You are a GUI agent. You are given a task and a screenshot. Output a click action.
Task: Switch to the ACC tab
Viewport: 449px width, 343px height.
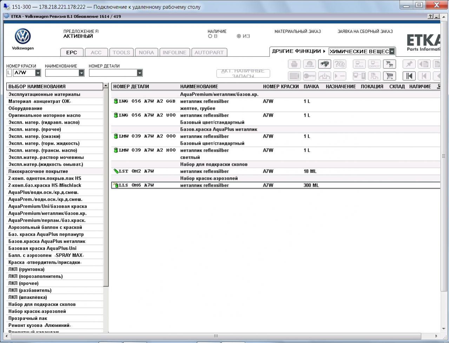[96, 52]
